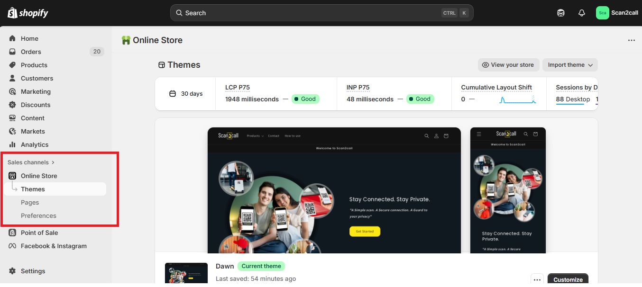Open the Dawn theme actions menu
Screen dimensions: 642x287
(537, 279)
